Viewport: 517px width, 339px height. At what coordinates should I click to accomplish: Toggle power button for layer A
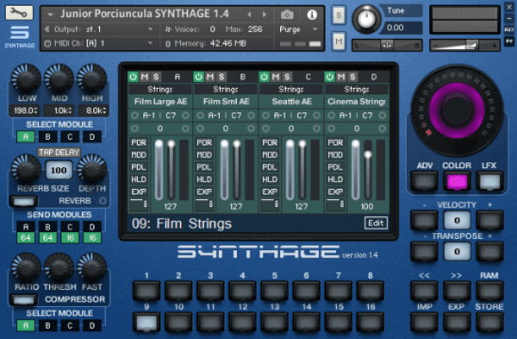(x=134, y=77)
